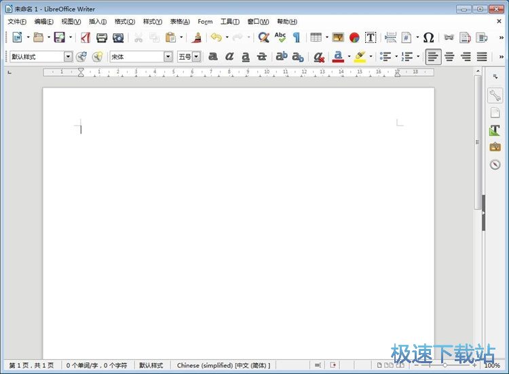Open sidebar Properties wrench icon

pyautogui.click(x=495, y=96)
